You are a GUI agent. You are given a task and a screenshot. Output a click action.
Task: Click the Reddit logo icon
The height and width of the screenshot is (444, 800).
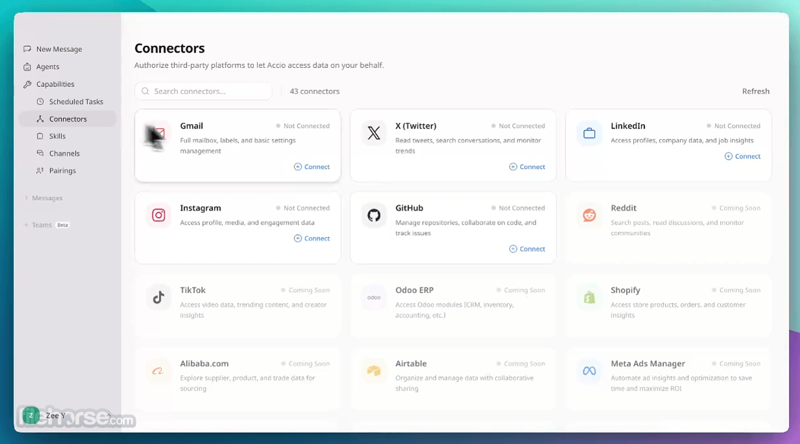pyautogui.click(x=589, y=215)
